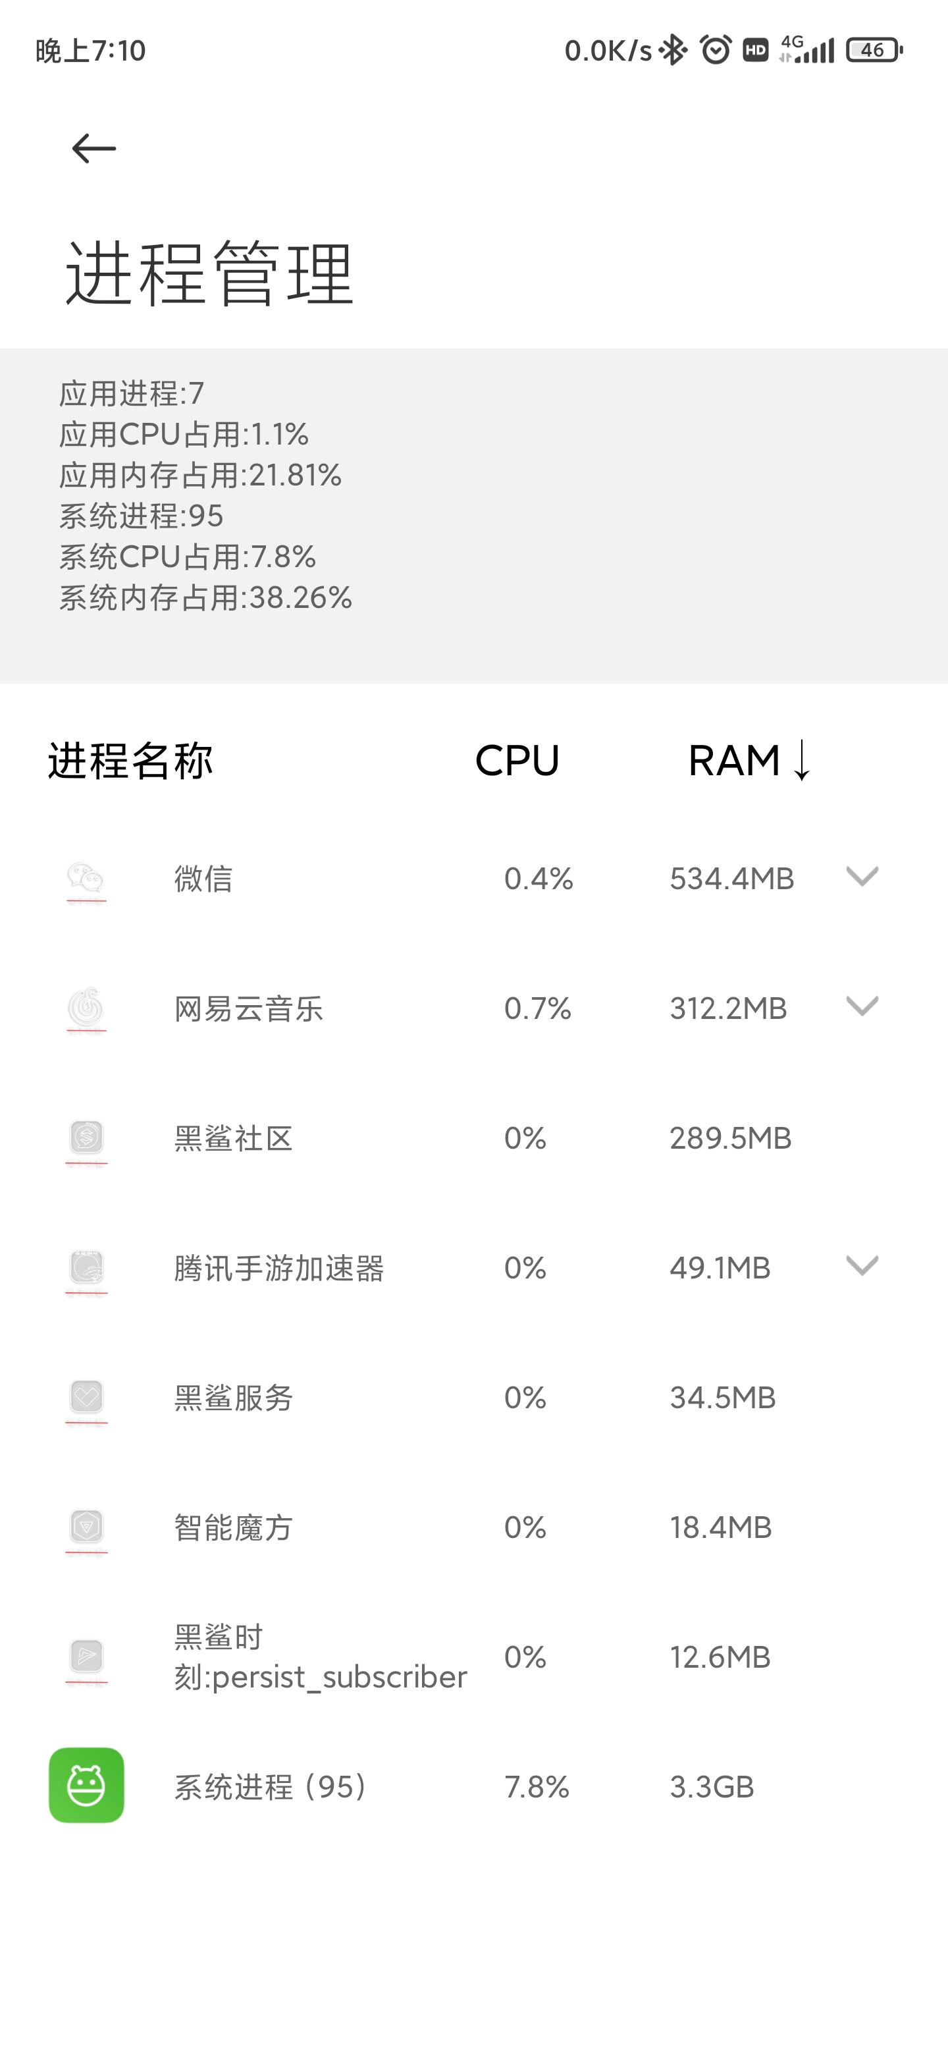Tap the 智能魔方 app icon
Screen dimensions: 948x2055
click(x=86, y=1527)
